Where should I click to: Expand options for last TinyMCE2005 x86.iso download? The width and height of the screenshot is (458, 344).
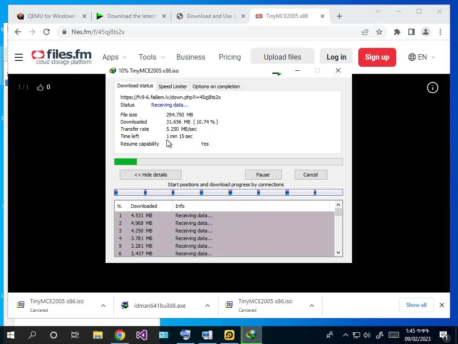pos(312,305)
